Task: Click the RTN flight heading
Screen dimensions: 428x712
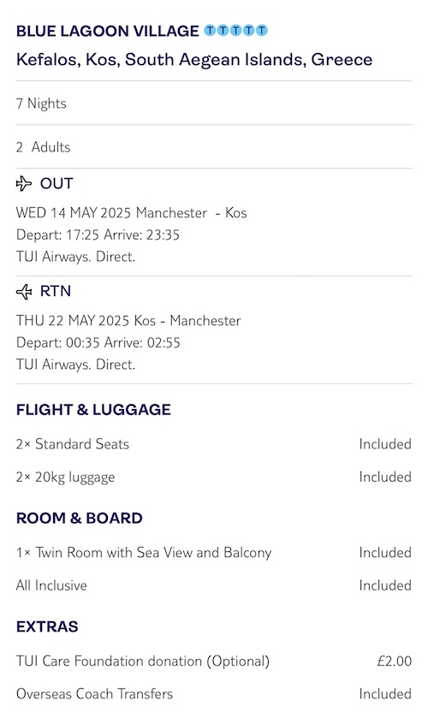Action: [56, 291]
